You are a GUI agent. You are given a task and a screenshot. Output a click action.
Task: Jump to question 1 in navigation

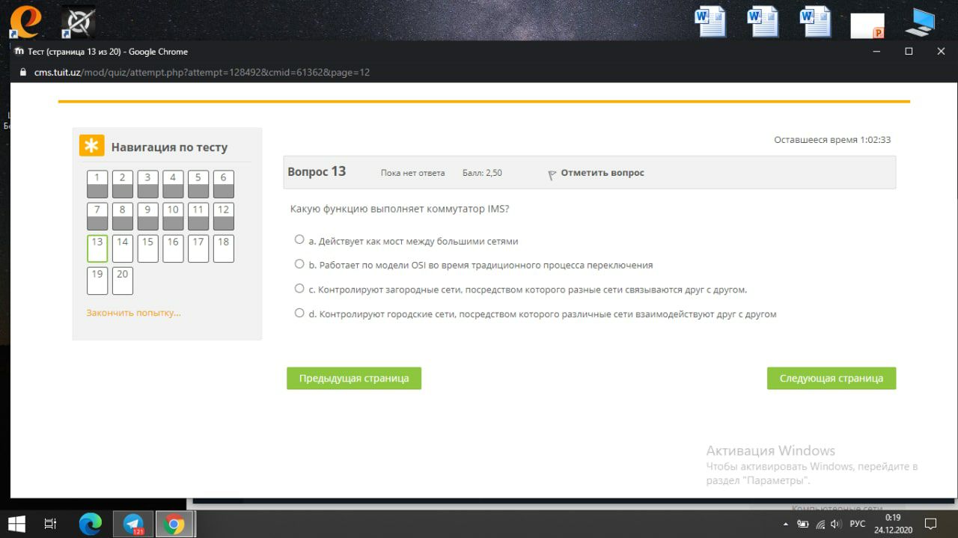tap(97, 184)
